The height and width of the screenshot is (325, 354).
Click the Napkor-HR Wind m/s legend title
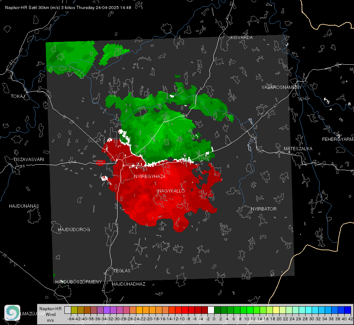pos(50,315)
